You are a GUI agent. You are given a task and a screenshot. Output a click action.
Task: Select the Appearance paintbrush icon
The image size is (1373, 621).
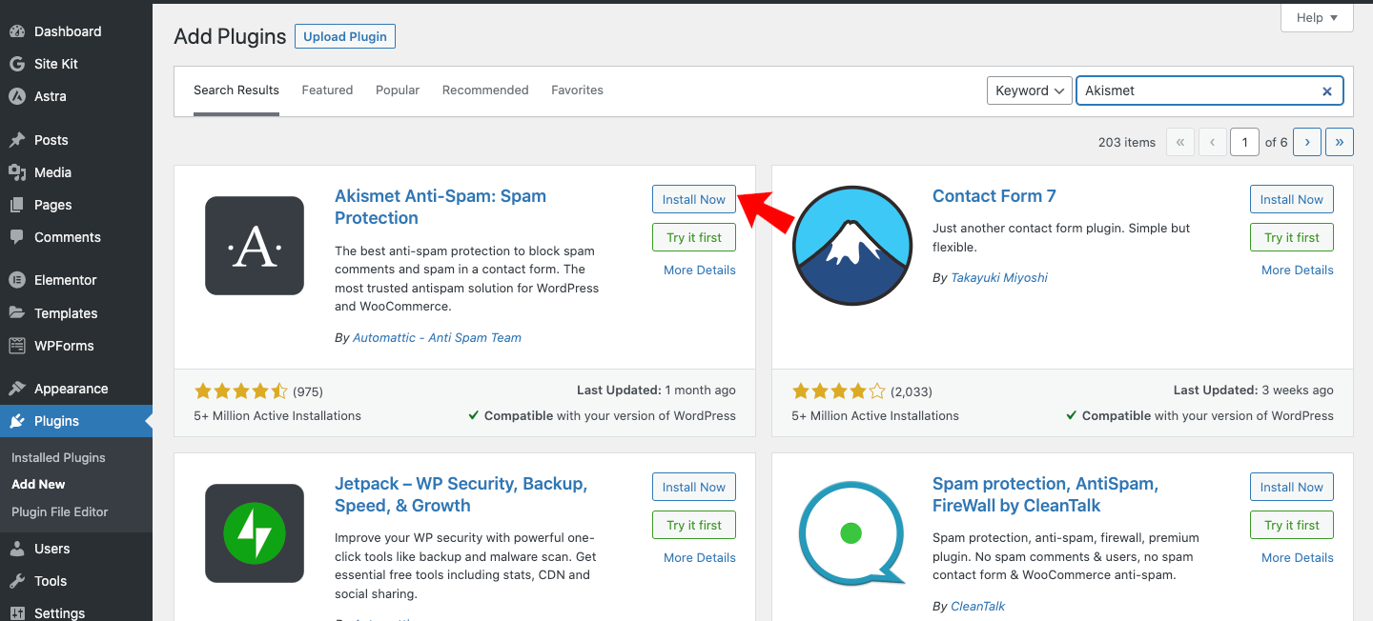tap(17, 388)
